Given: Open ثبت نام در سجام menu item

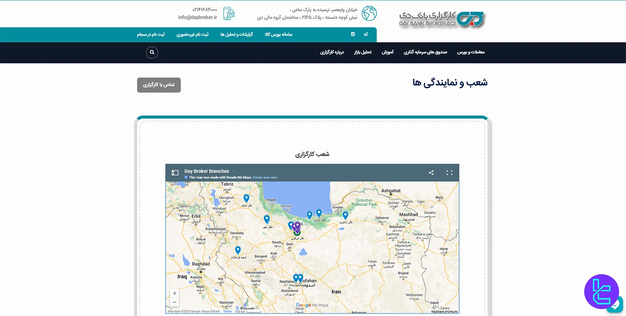Looking at the screenshot, I should click(150, 34).
